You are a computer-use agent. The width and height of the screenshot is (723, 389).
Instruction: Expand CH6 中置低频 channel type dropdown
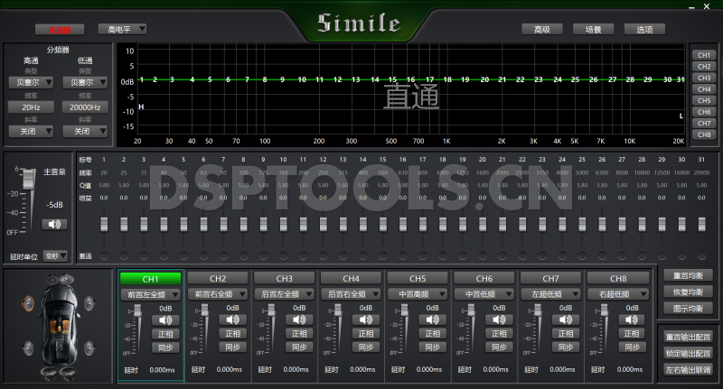click(x=485, y=294)
